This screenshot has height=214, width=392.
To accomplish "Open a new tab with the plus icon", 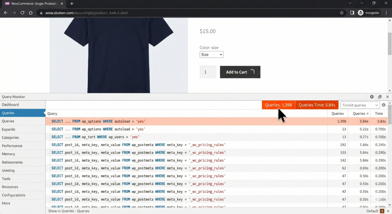I will coord(72,3).
